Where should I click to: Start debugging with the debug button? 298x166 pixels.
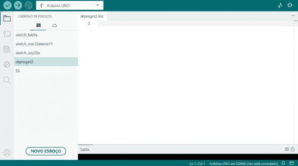(29, 5)
